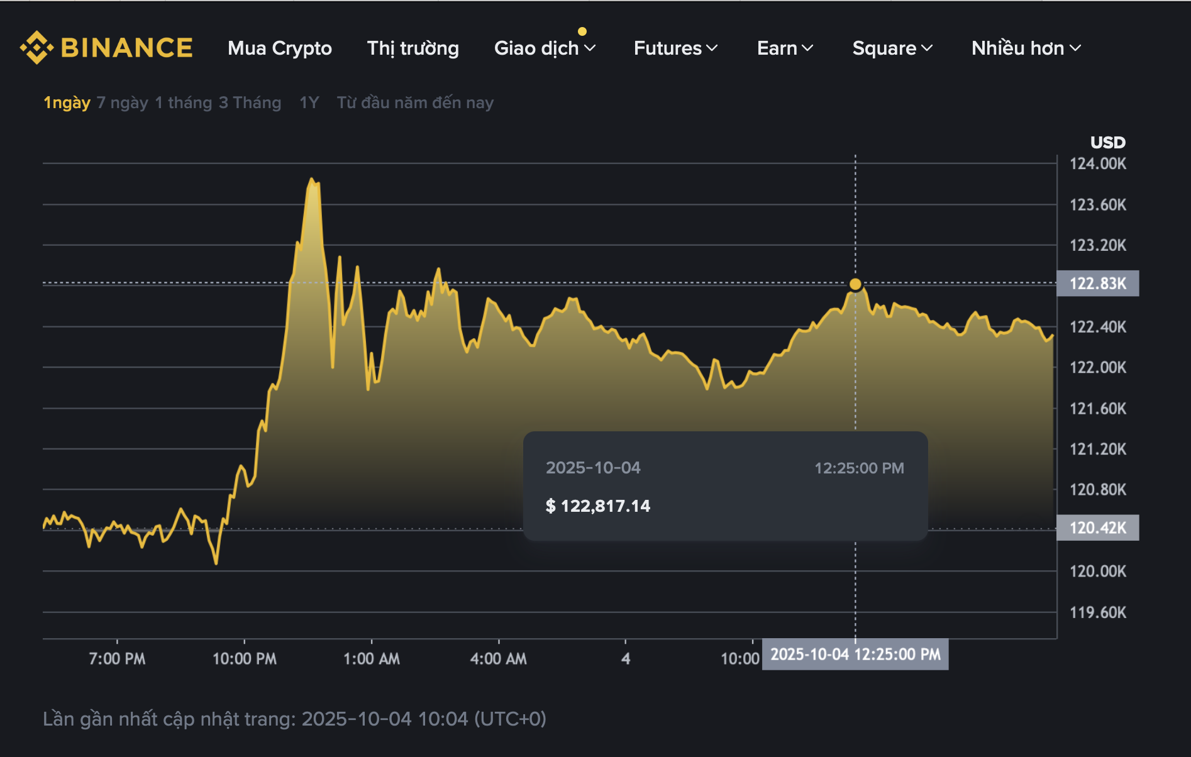Viewport: 1191px width, 757px height.
Task: Select the '1 tháng' chart range
Action: 182,102
